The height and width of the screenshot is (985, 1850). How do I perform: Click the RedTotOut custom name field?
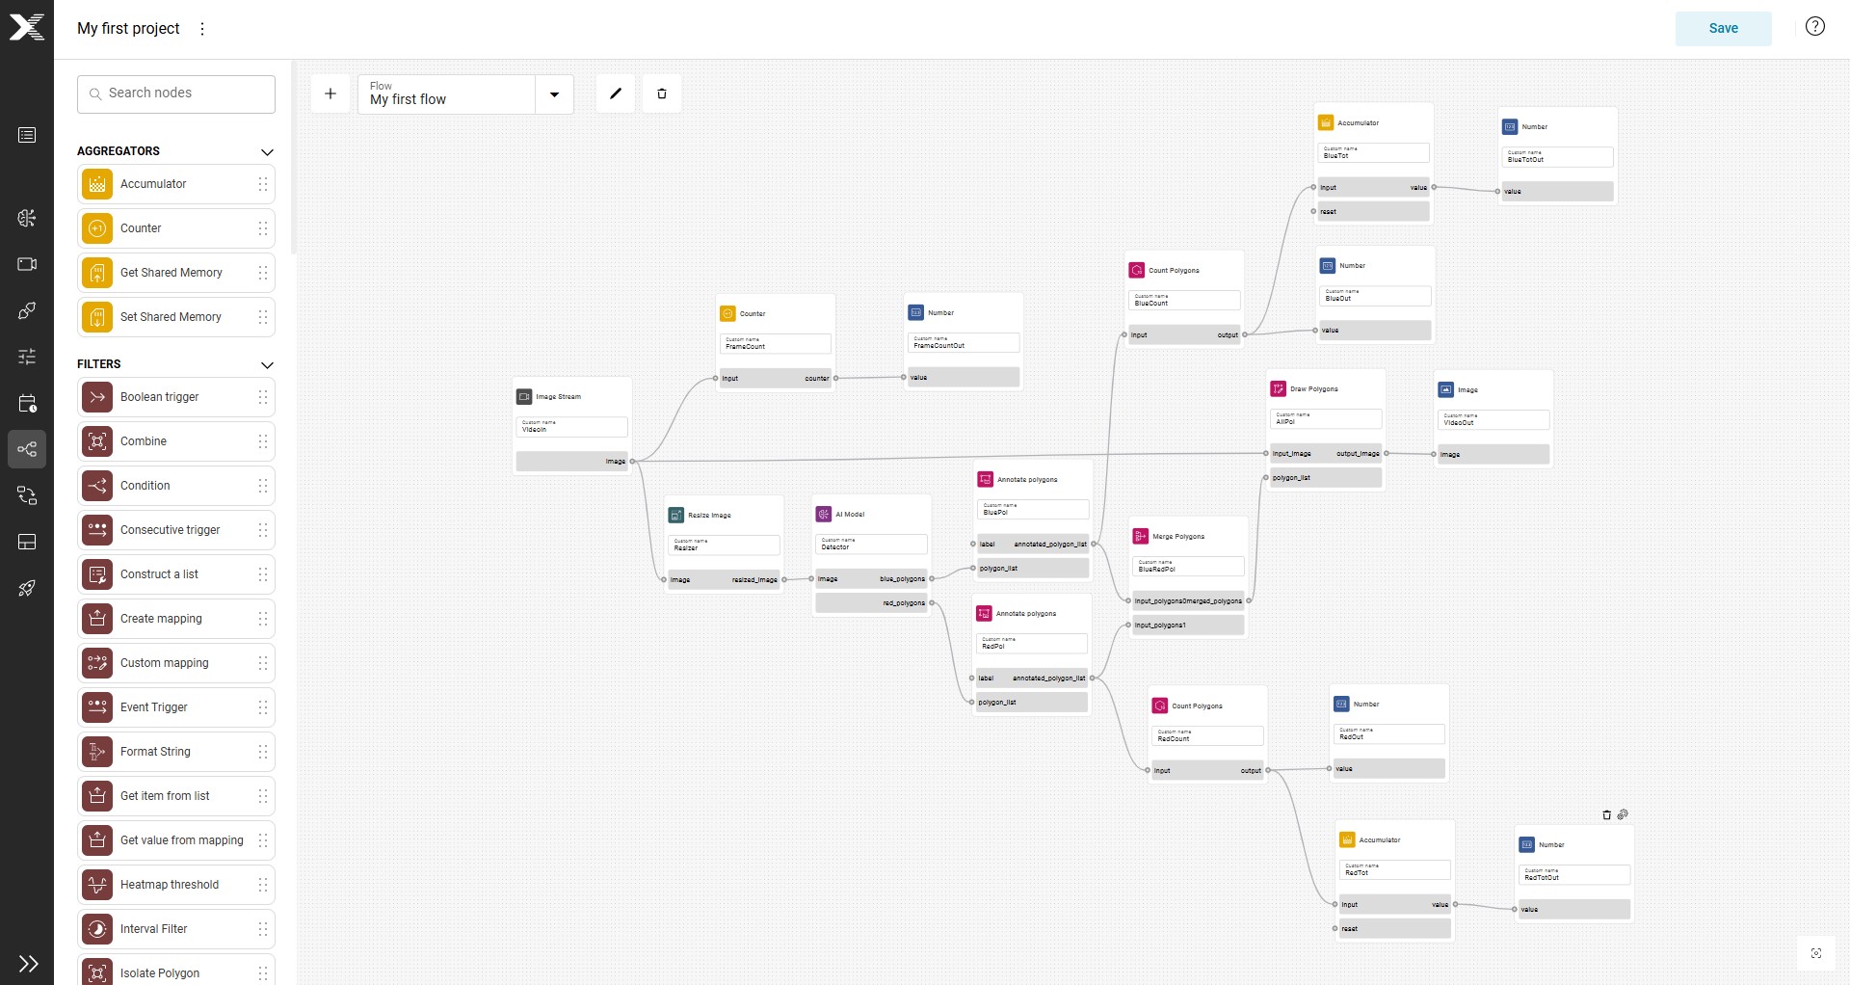(1574, 874)
